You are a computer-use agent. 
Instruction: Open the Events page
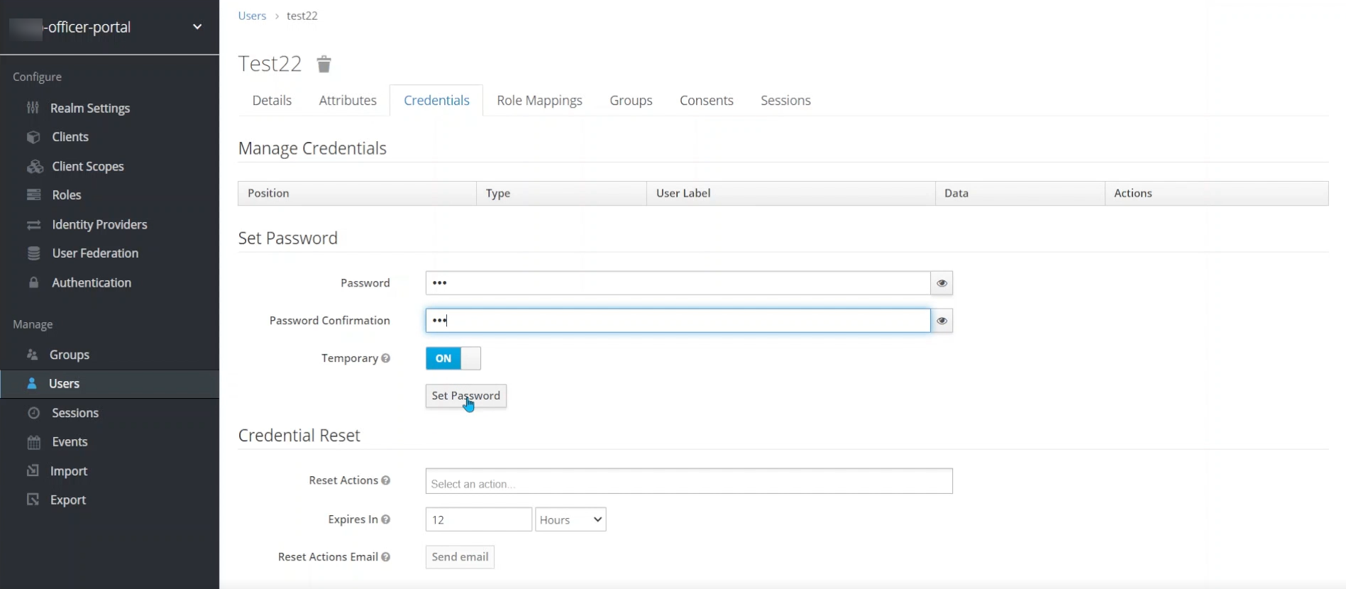[70, 442]
